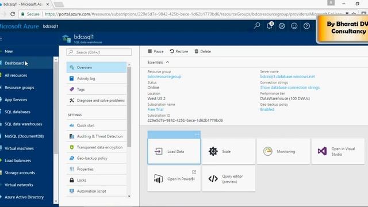
Task: Open All resources in sidebar
Action: pyautogui.click(x=26, y=75)
